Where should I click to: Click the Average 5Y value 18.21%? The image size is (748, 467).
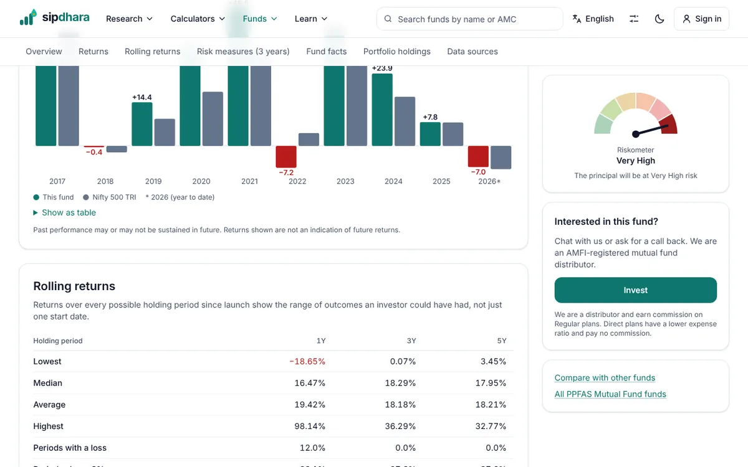point(491,405)
